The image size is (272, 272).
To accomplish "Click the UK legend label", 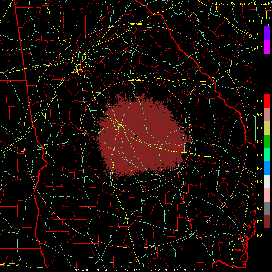I will tap(259, 47).
